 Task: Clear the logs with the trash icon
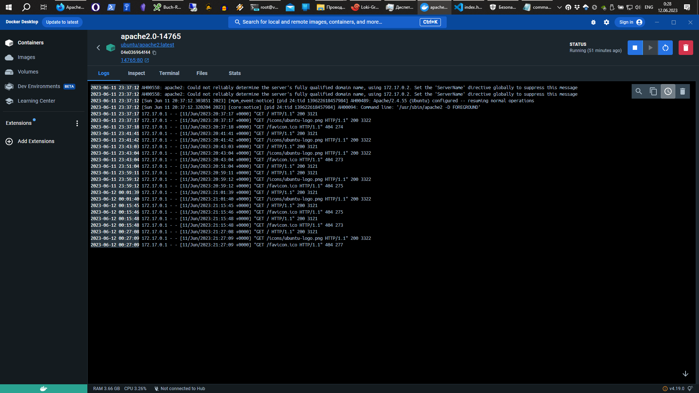tap(683, 91)
